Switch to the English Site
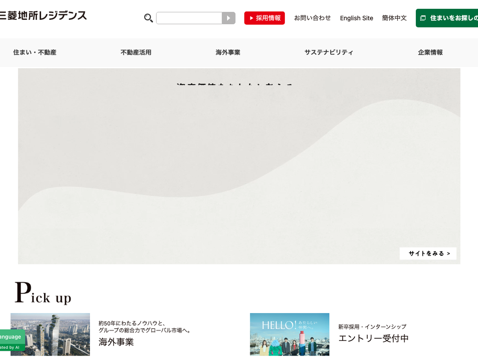The height and width of the screenshot is (358, 478). point(357,18)
